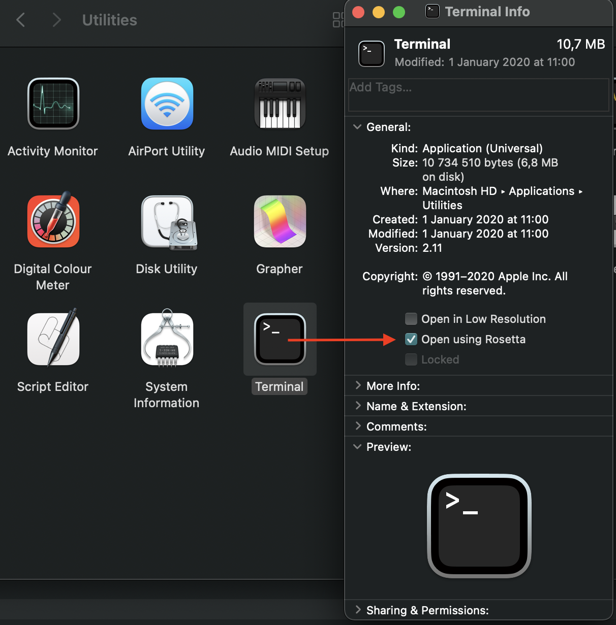The width and height of the screenshot is (616, 625).
Task: Enable Open in Low Resolution checkbox
Action: click(411, 319)
